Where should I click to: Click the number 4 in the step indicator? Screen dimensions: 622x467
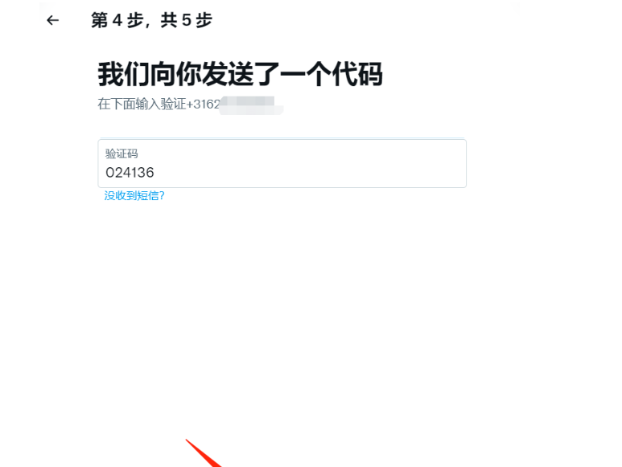click(x=117, y=20)
